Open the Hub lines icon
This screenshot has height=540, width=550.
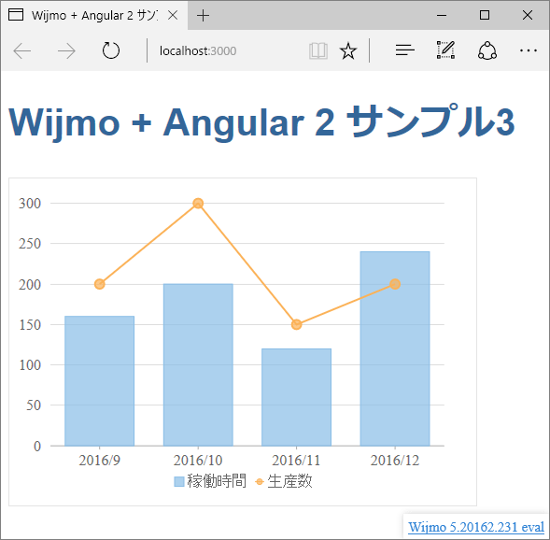click(x=404, y=50)
